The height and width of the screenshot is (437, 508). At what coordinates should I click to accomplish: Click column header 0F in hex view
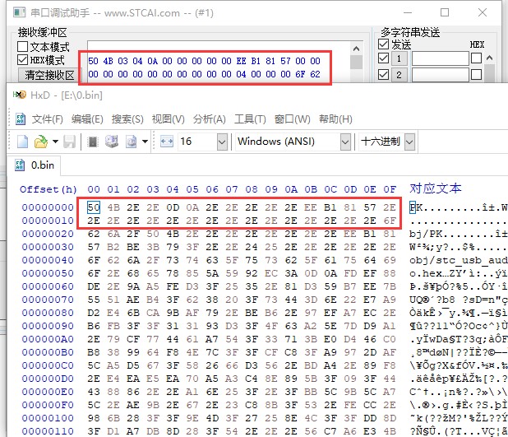pyautogui.click(x=390, y=189)
